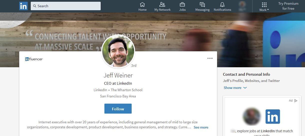The height and width of the screenshot is (136, 305).
Task: Open the Home feed icon
Action: tap(142, 5)
